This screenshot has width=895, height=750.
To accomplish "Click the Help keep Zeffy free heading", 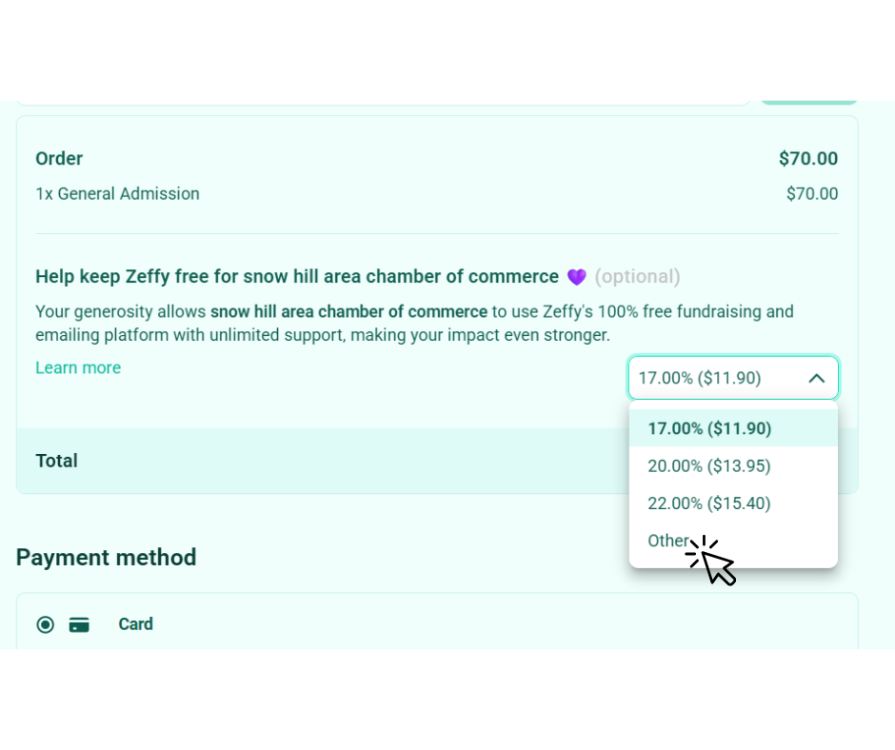I will (x=297, y=277).
